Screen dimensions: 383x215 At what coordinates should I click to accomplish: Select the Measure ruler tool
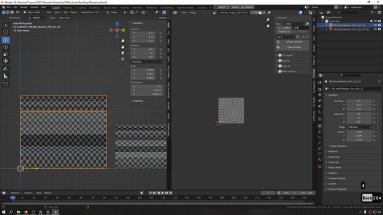pyautogui.click(x=5, y=76)
